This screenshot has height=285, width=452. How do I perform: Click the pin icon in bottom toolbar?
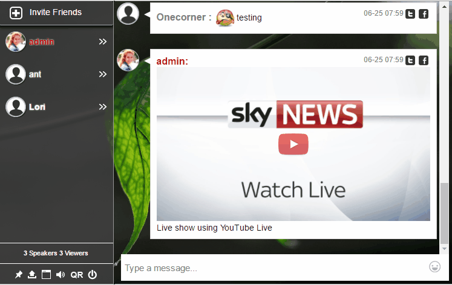[19, 275]
